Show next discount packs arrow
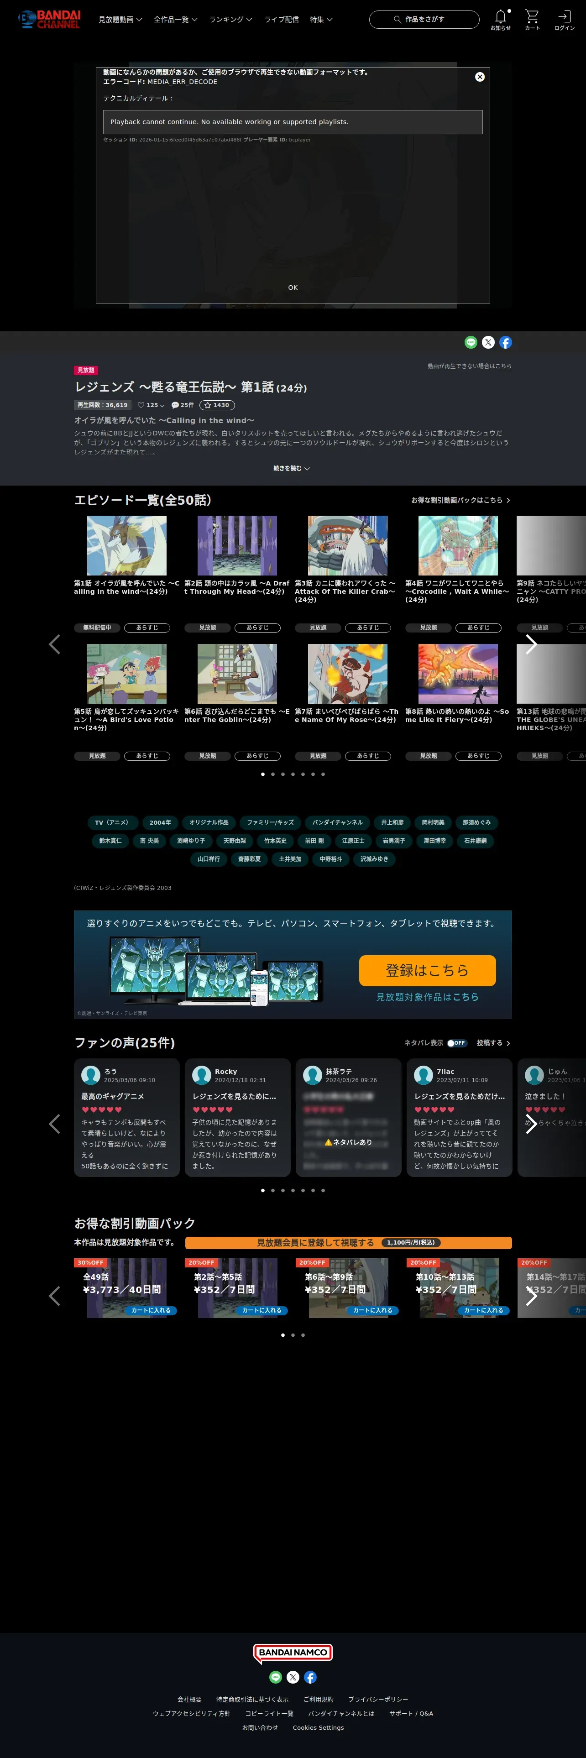Image resolution: width=586 pixels, height=1758 pixels. (x=531, y=1296)
